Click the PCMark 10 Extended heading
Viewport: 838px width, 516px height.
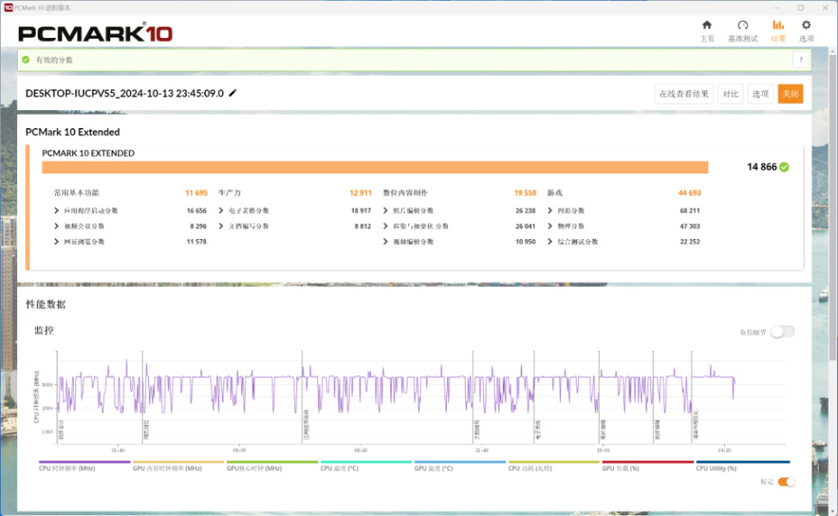click(x=73, y=132)
